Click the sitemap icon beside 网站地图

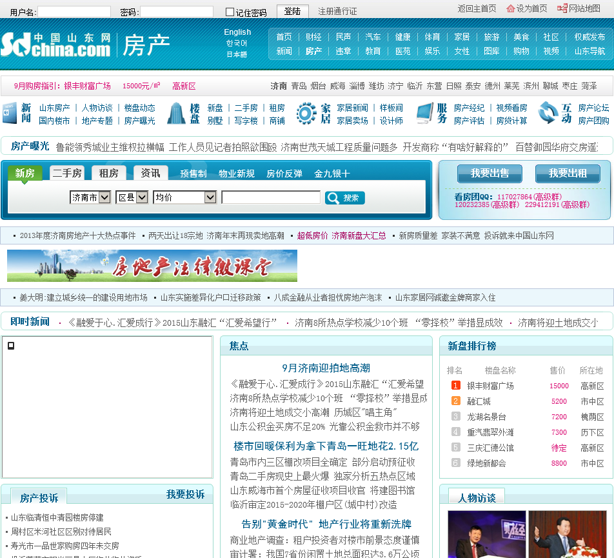(x=562, y=8)
